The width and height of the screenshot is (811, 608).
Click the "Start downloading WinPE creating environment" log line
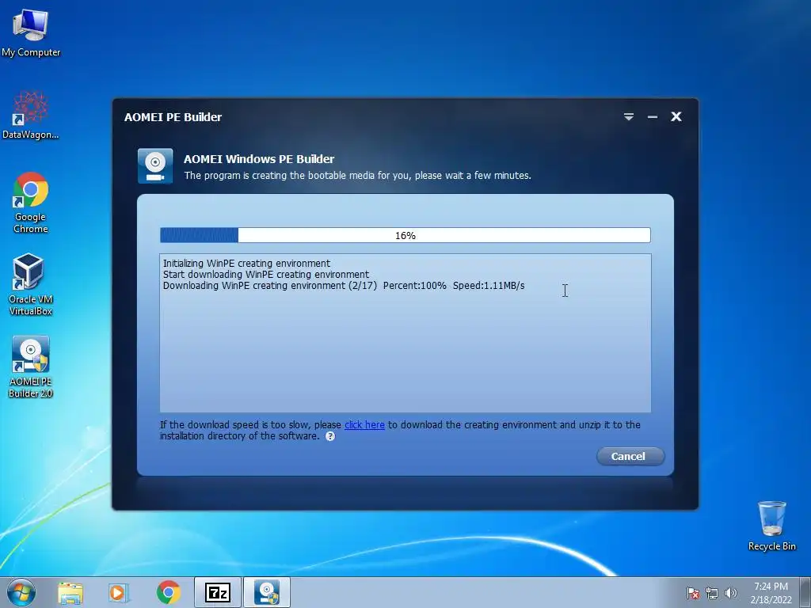266,275
